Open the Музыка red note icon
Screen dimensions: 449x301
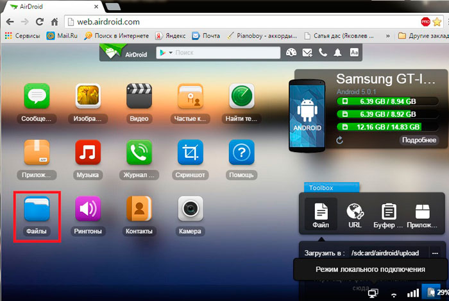point(88,152)
